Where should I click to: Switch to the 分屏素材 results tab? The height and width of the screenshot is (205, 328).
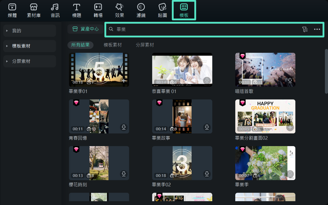coord(145,45)
